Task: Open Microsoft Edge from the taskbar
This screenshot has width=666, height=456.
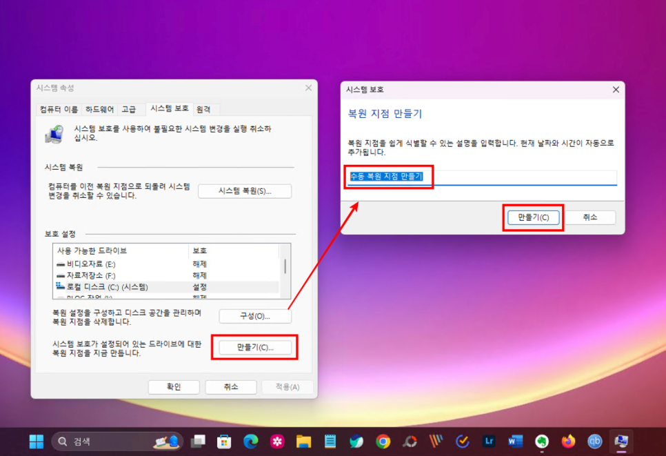Action: 250,442
